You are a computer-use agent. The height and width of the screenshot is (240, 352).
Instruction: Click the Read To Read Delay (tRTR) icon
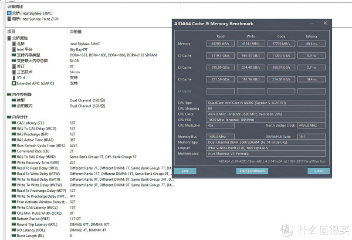click(13, 168)
